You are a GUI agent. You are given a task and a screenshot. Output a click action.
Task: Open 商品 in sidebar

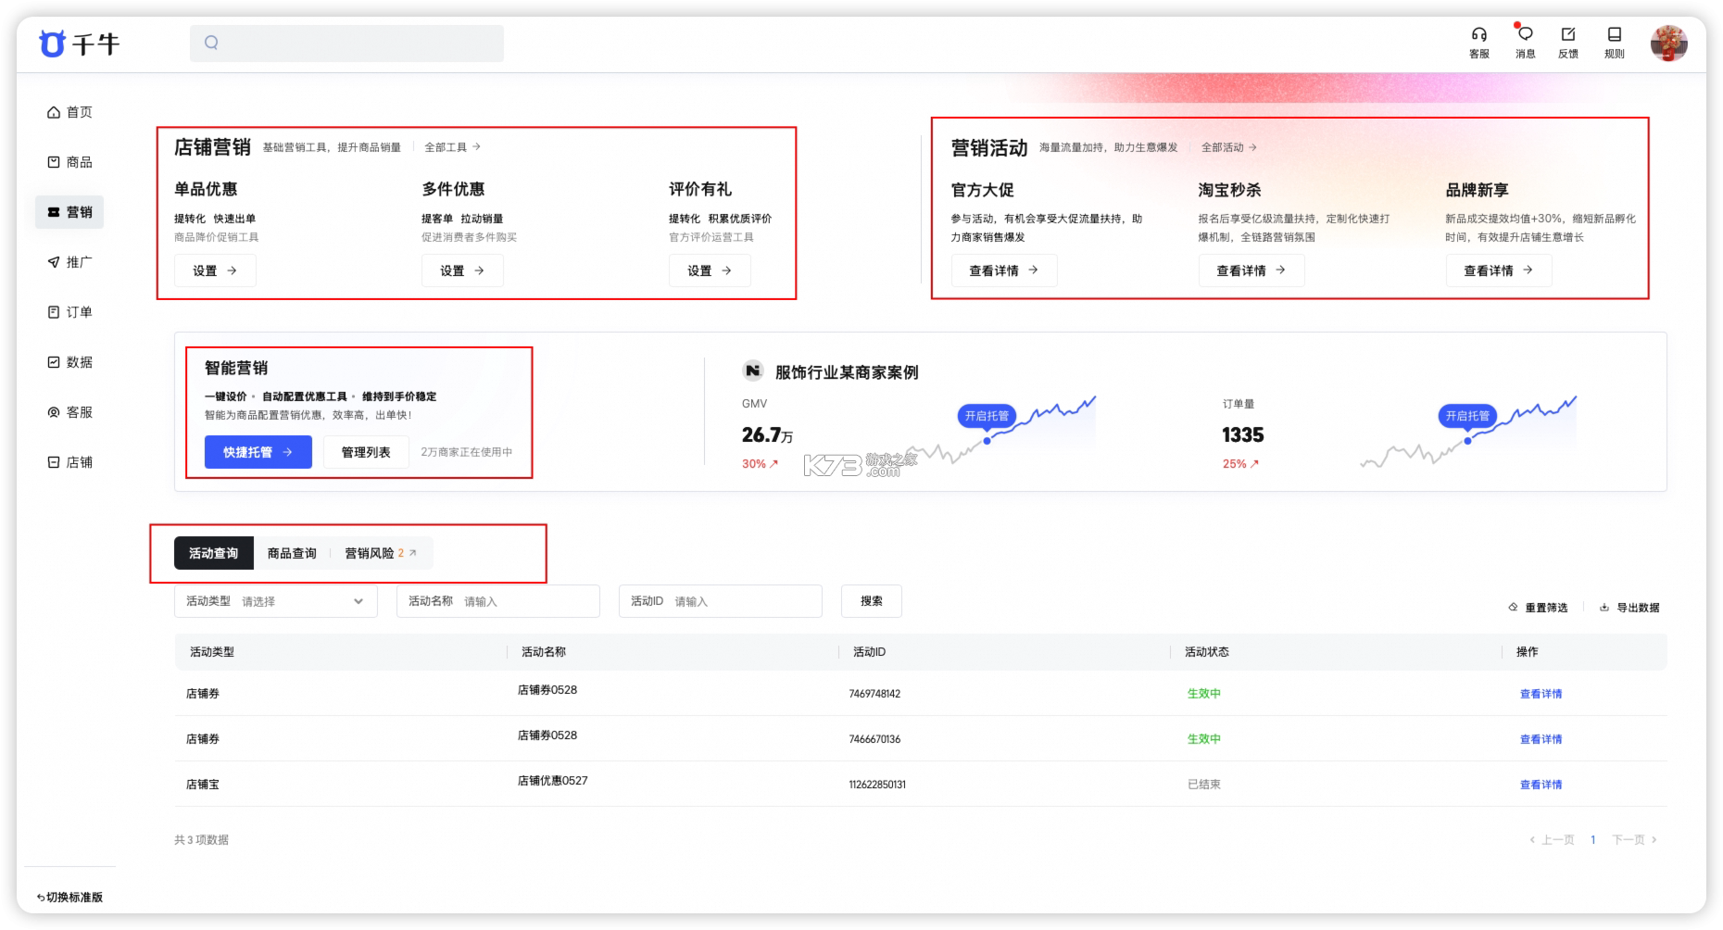tap(69, 162)
